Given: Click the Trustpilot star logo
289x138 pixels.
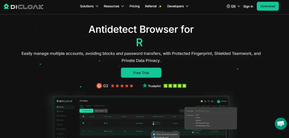Looking at the screenshot, I should pos(145,85).
